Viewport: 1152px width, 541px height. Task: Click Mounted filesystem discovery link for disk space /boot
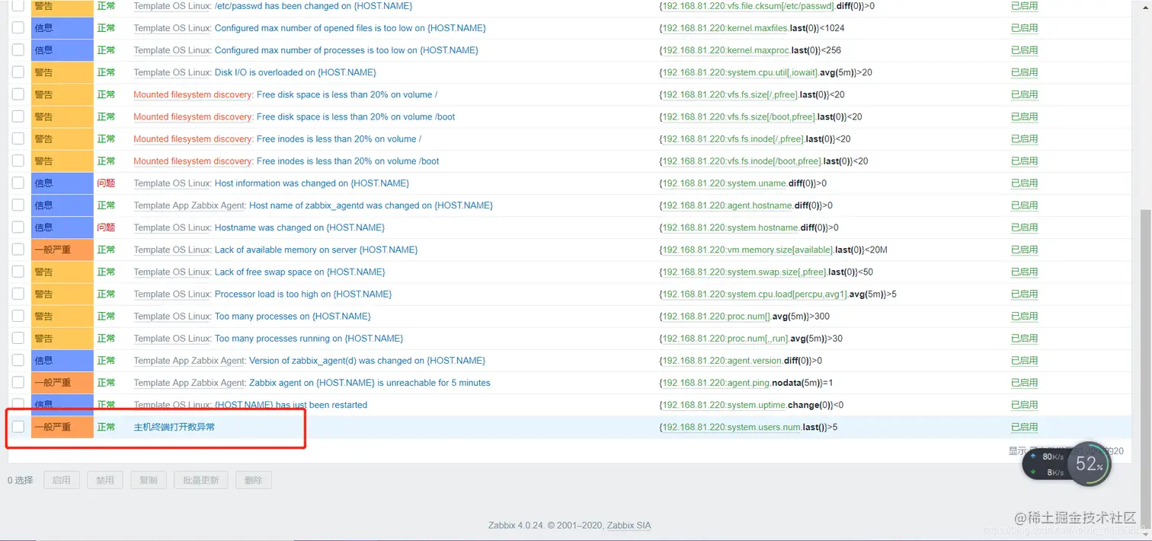[193, 116]
